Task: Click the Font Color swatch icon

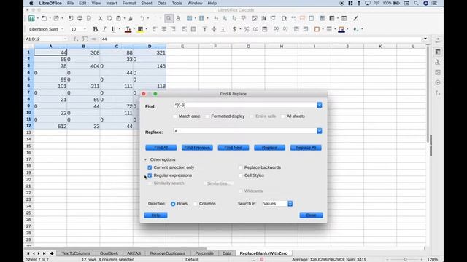Action: tap(128, 29)
